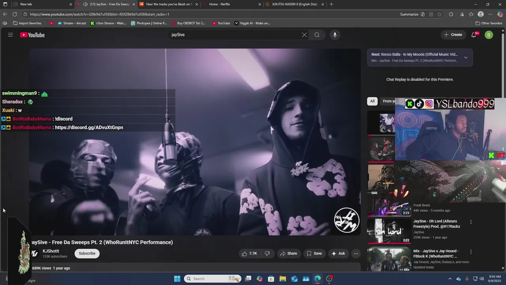This screenshot has width=506, height=285.
Task: Close the Home - Netflix tab
Action: point(260,4)
